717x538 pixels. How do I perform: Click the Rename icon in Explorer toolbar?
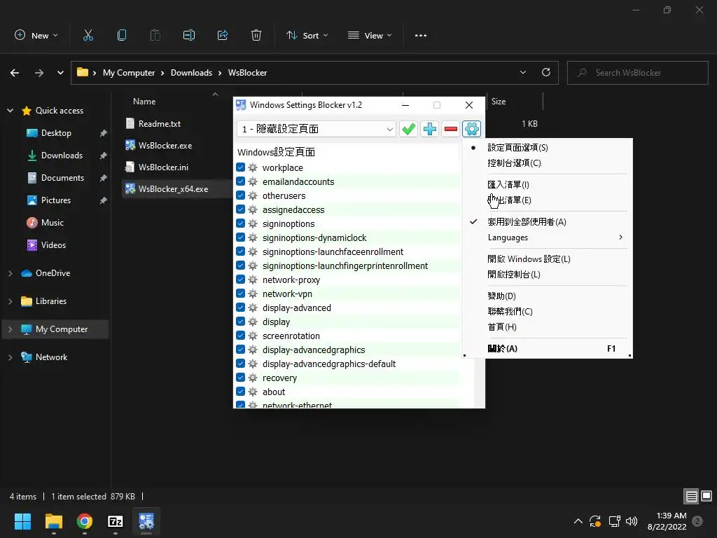click(189, 35)
